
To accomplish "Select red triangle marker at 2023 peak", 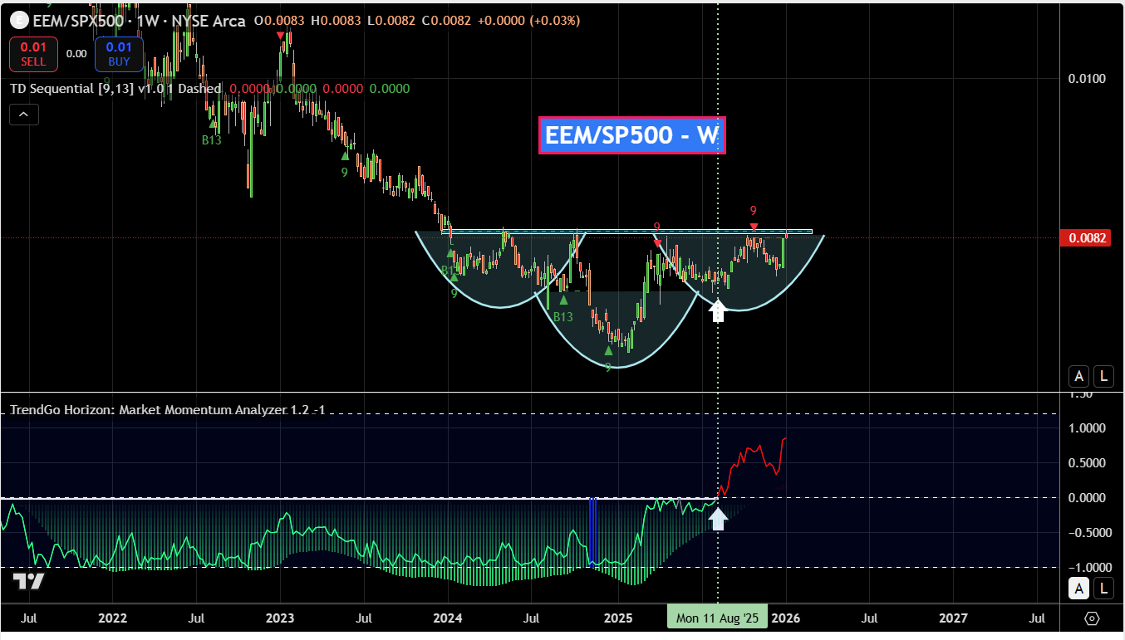I will click(x=281, y=36).
